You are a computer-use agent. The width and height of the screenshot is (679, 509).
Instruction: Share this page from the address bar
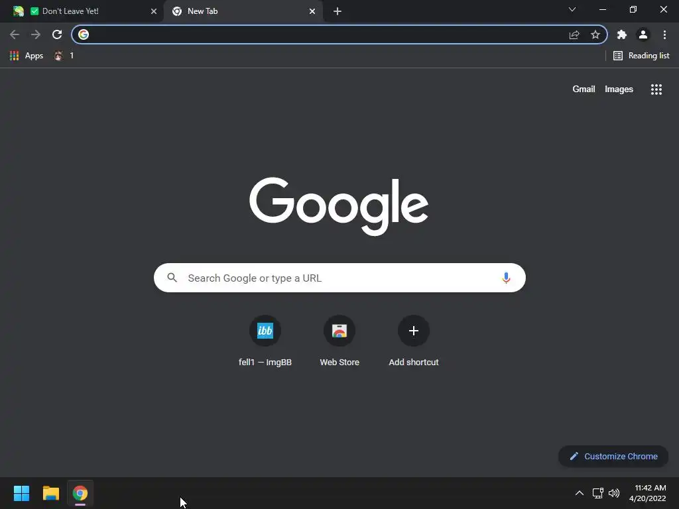point(574,34)
